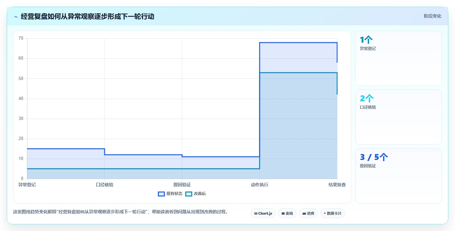This screenshot has height=231, width=455.
Task: Click the lightning icon beside the title
Action: coord(16,16)
